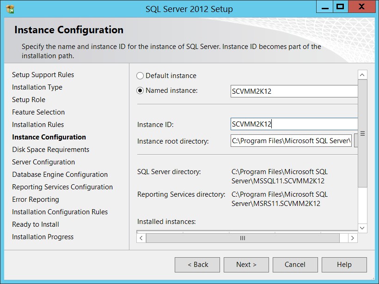Click the Installation Rules step
Image resolution: width=379 pixels, height=284 pixels.
pyautogui.click(x=38, y=125)
